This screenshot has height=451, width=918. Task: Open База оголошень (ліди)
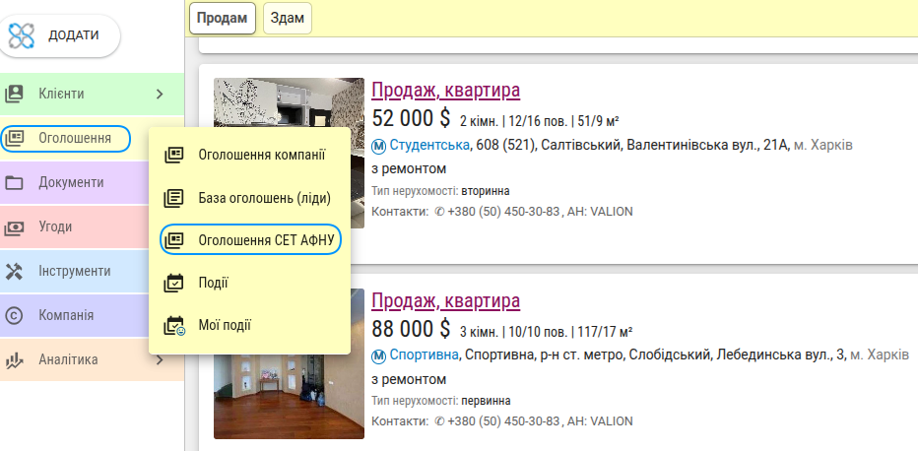[264, 198]
